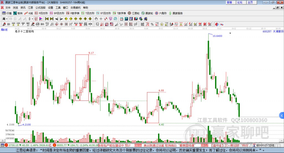Click the floppy disk save icon

tap(136, 19)
